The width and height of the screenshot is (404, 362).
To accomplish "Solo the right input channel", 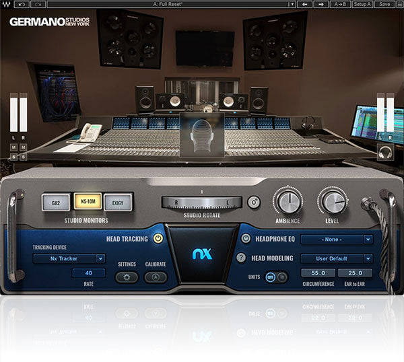I will pos(23,157).
